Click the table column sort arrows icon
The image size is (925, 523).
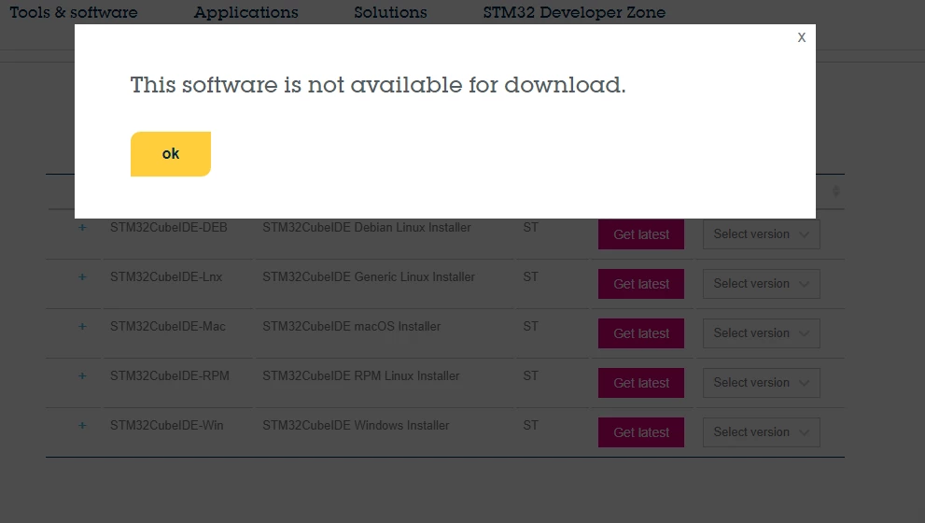pyautogui.click(x=836, y=191)
